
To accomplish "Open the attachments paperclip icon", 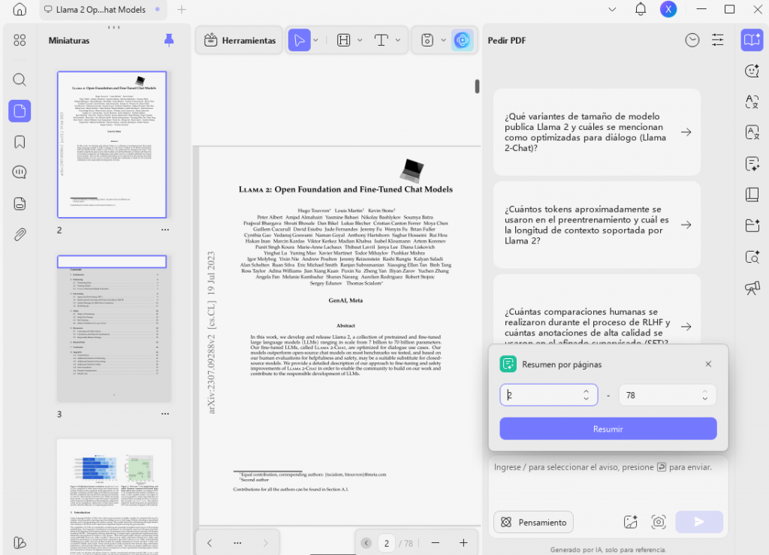I will coord(20,234).
